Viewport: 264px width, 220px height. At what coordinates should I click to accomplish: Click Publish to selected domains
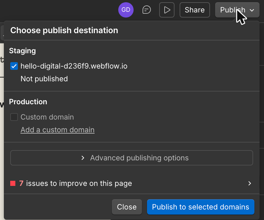point(200,207)
